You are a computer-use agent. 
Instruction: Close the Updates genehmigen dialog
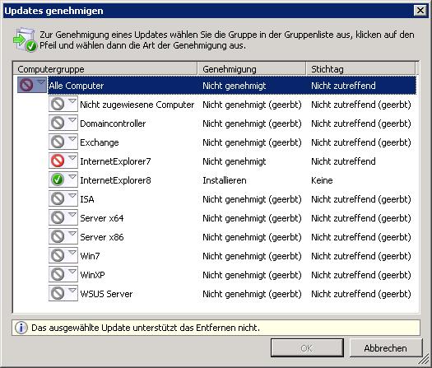[420, 11]
